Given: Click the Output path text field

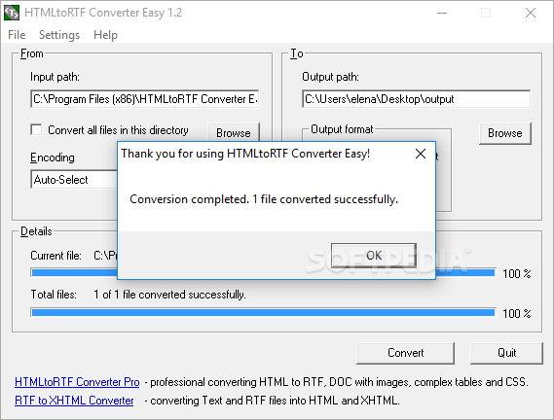Looking at the screenshot, I should [416, 99].
